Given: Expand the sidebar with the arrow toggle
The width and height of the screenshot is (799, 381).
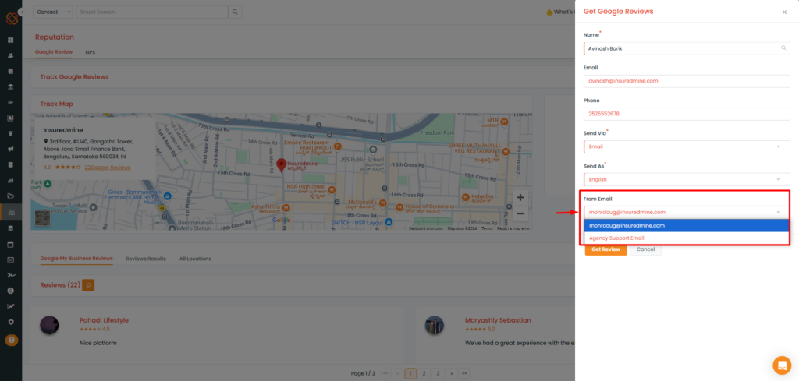Looking at the screenshot, I should pos(21,11).
